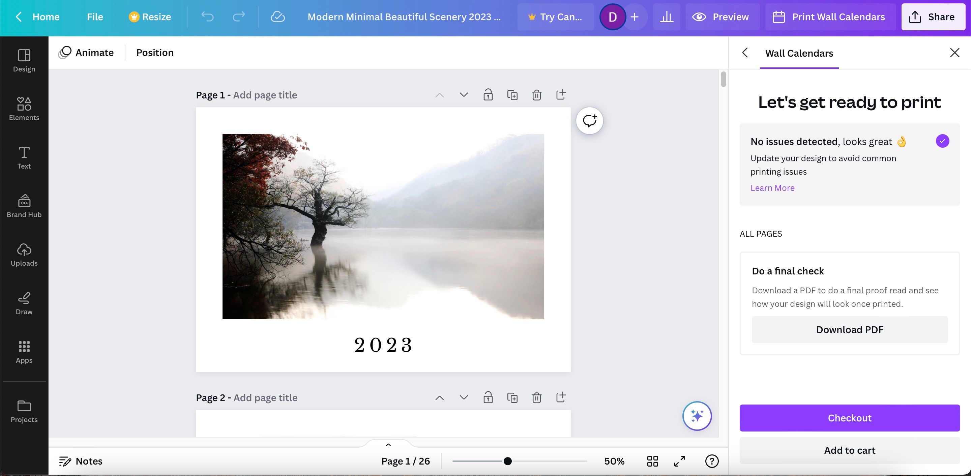Click the Learn More link
The width and height of the screenshot is (971, 476).
pos(772,187)
